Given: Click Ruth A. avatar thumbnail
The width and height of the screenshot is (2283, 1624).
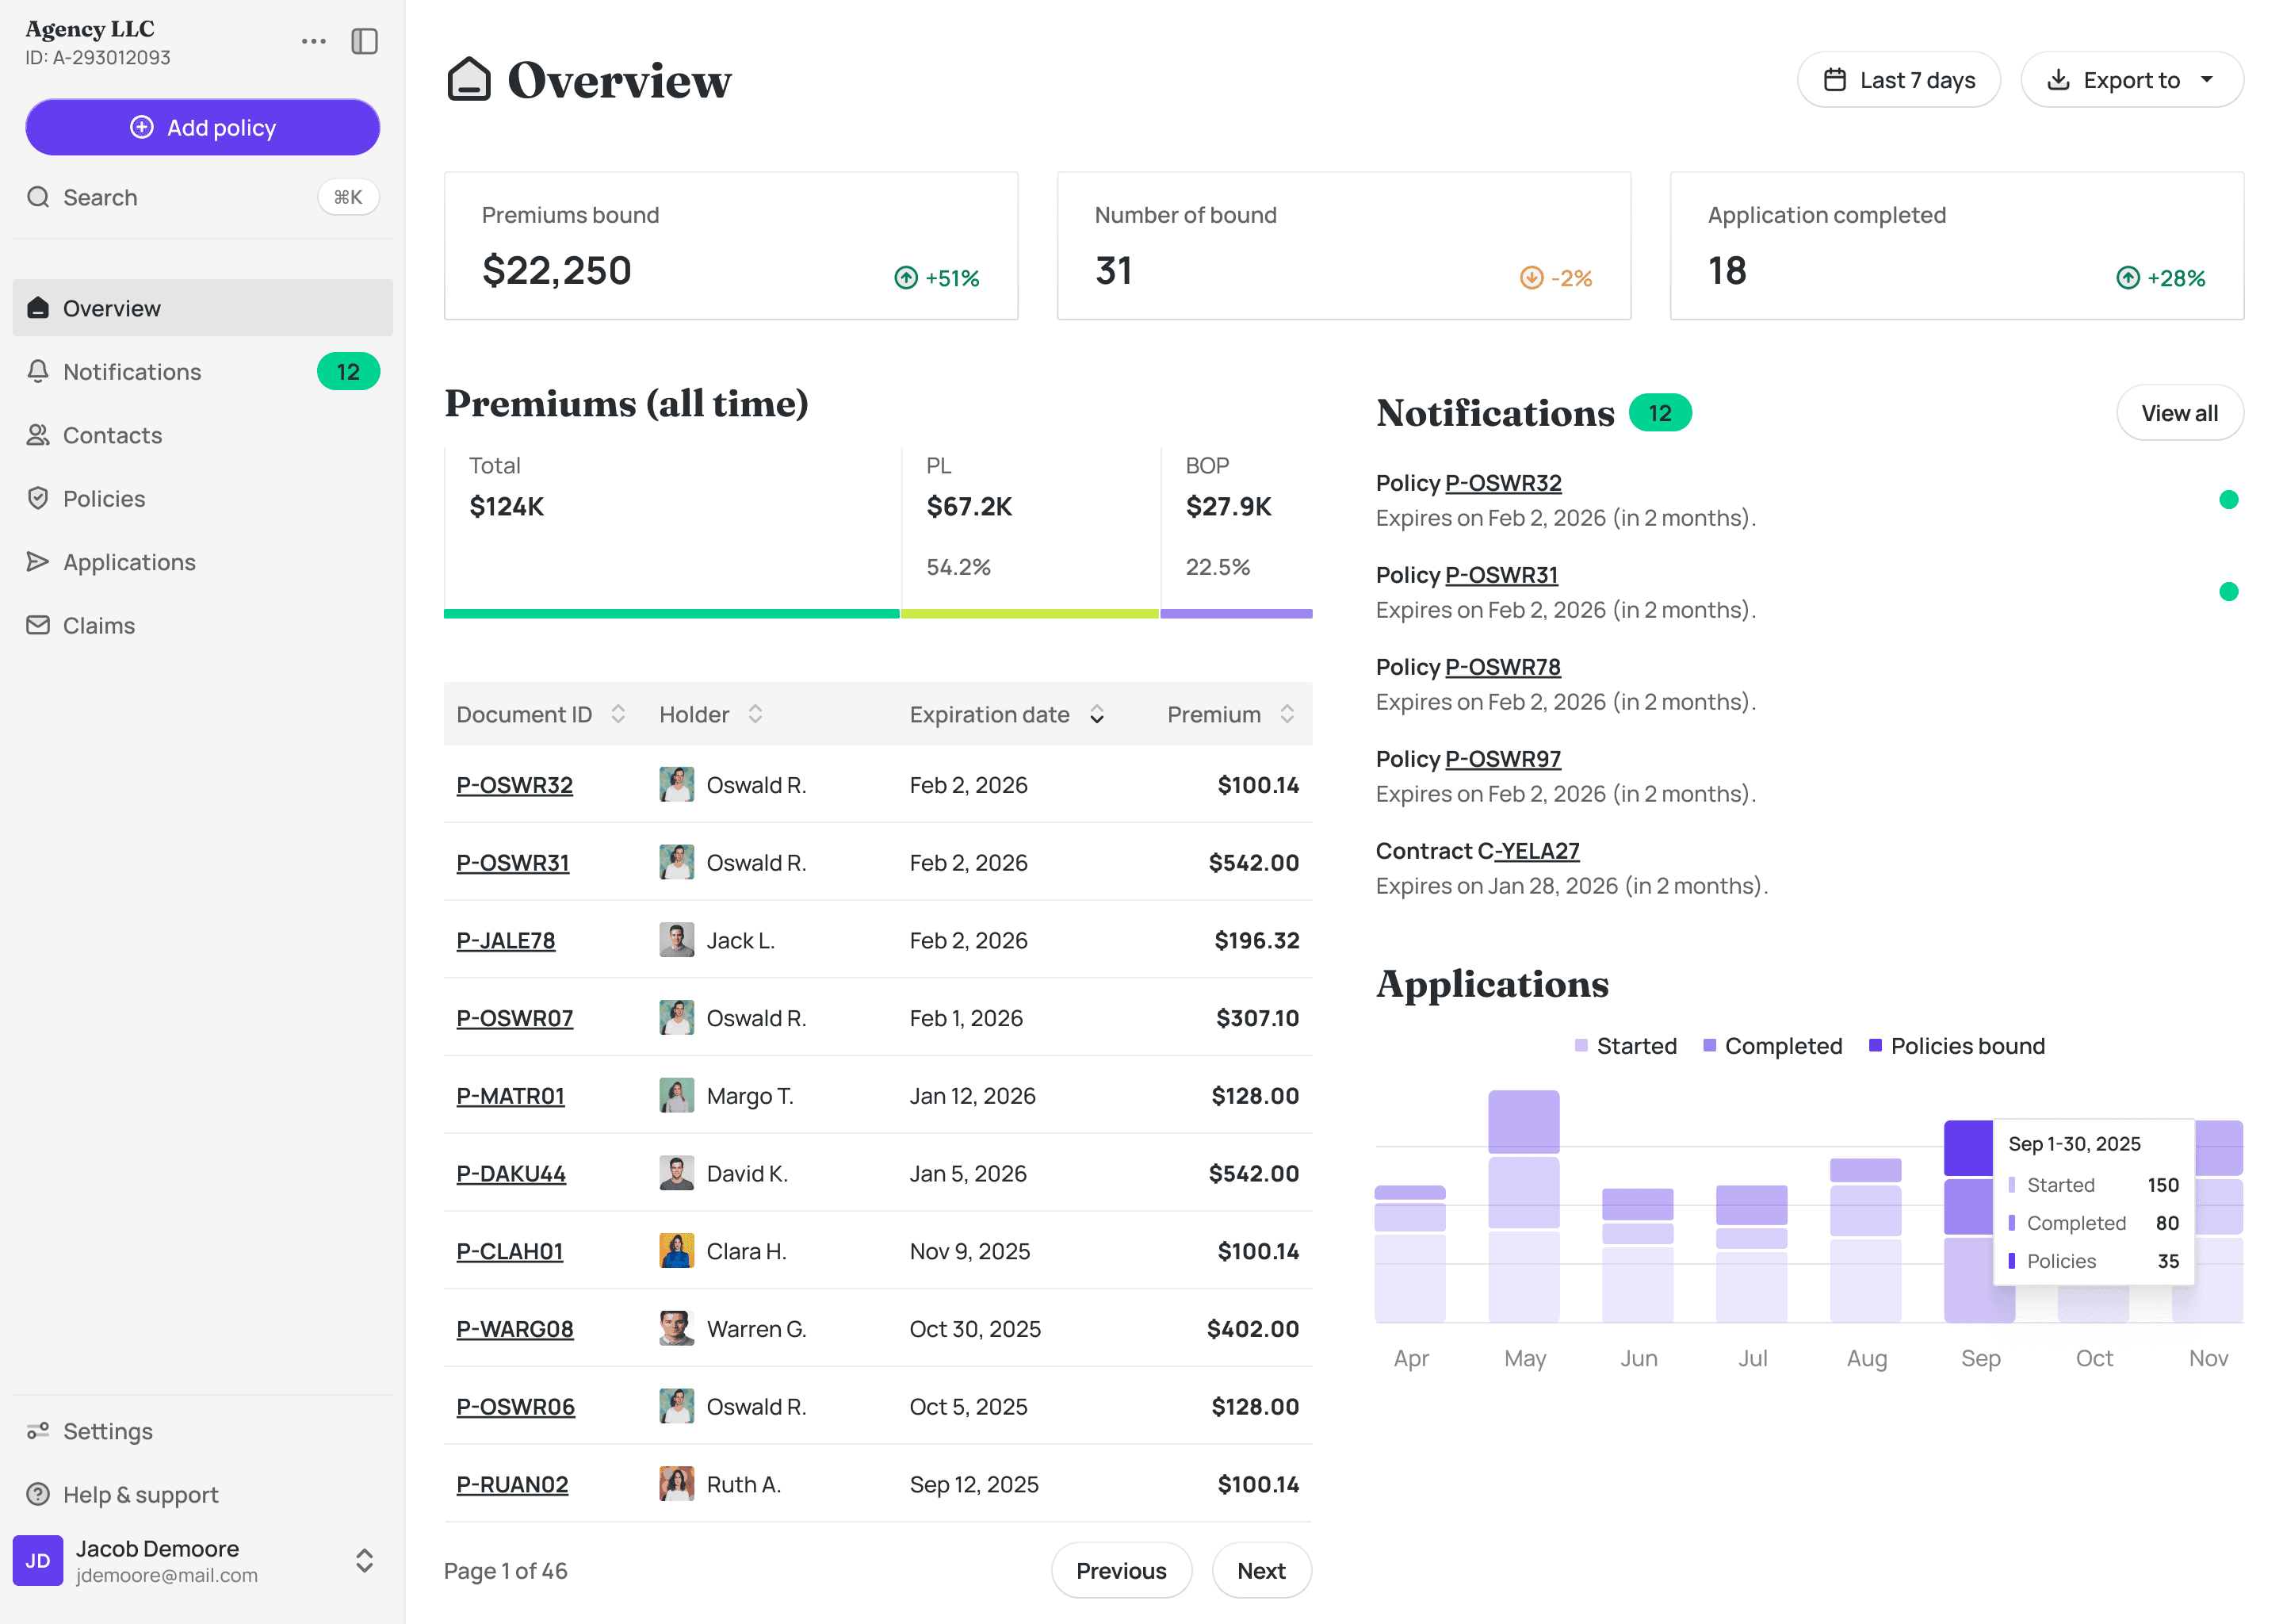Looking at the screenshot, I should [677, 1484].
